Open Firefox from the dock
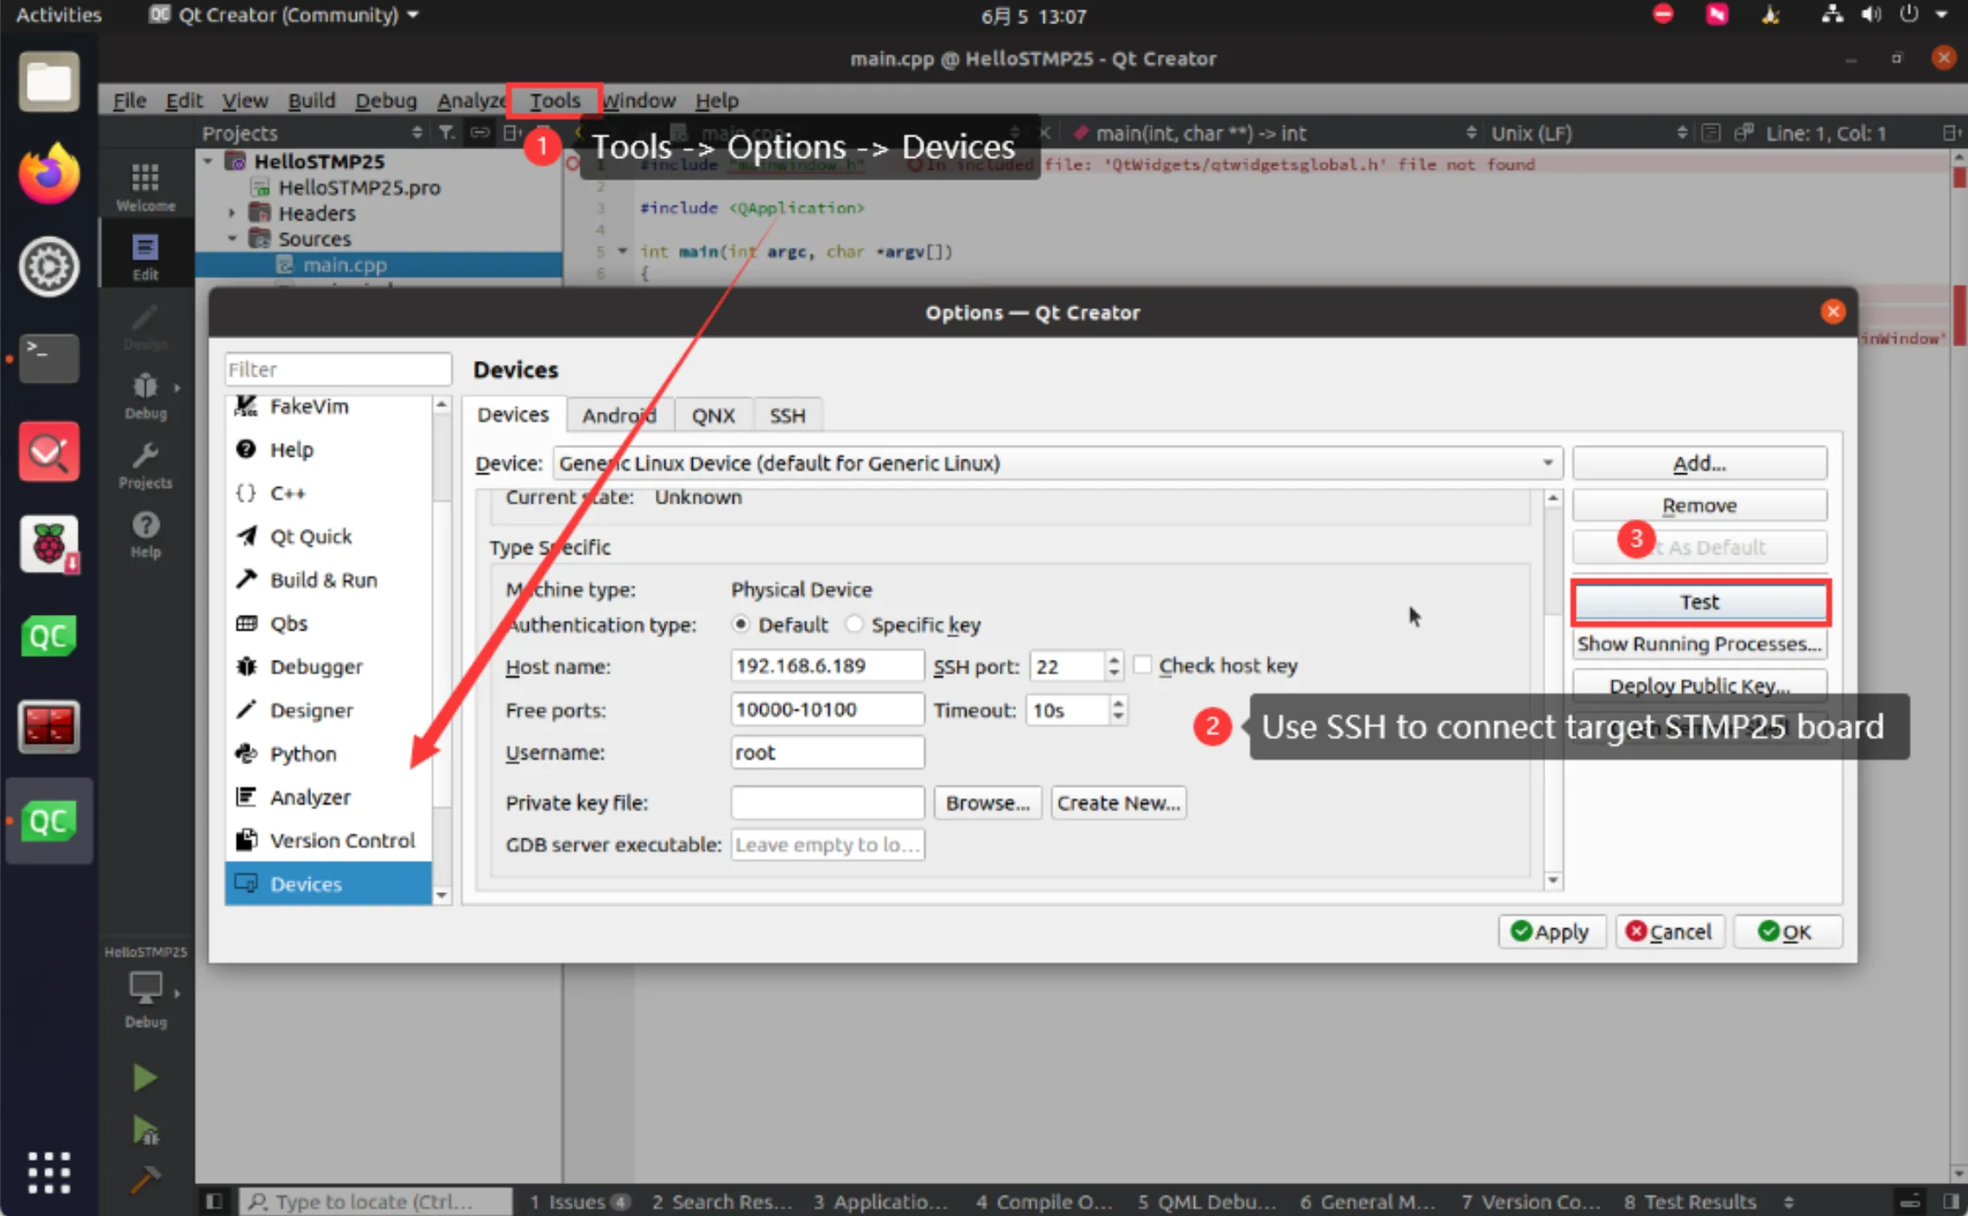1968x1216 pixels. click(49, 174)
